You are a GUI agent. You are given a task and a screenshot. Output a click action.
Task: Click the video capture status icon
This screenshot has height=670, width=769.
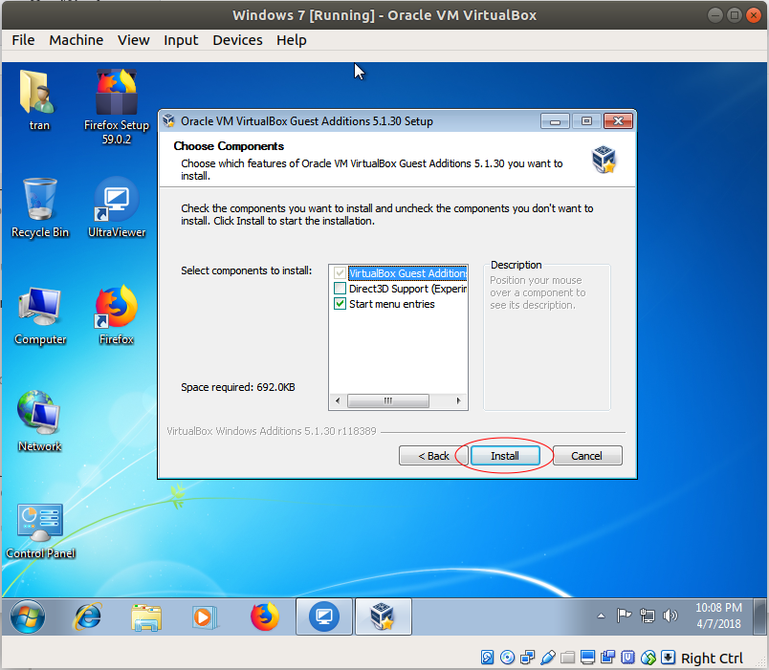pos(607,657)
